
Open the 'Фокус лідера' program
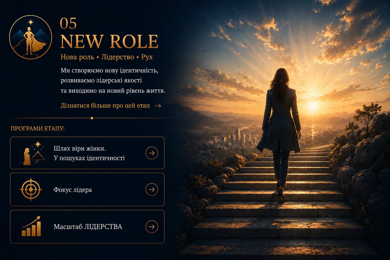click(x=87, y=189)
